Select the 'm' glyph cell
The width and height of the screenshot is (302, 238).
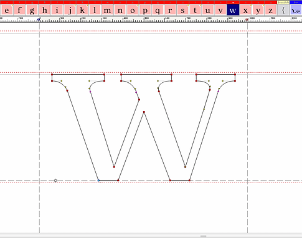pyautogui.click(x=107, y=10)
